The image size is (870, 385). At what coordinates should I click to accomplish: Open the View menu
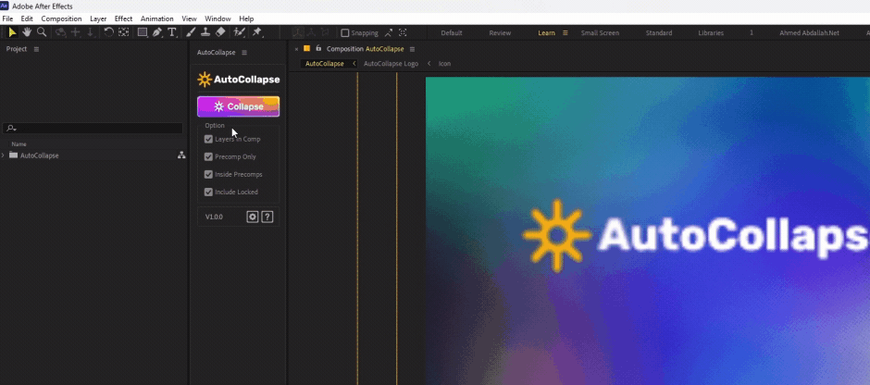coord(189,19)
